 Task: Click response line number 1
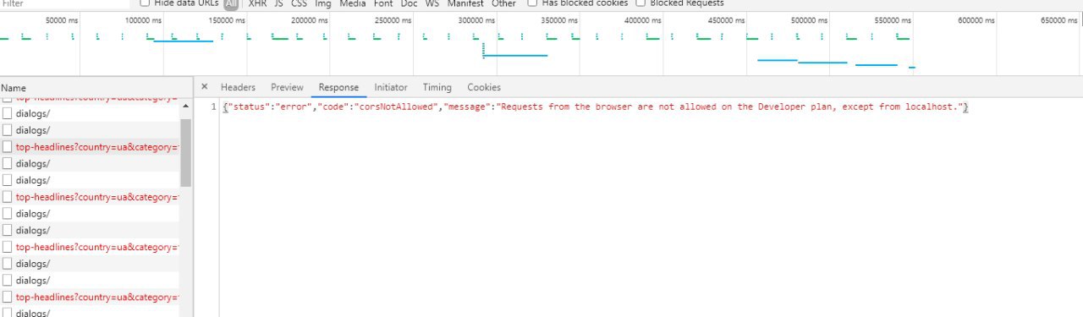pos(213,107)
